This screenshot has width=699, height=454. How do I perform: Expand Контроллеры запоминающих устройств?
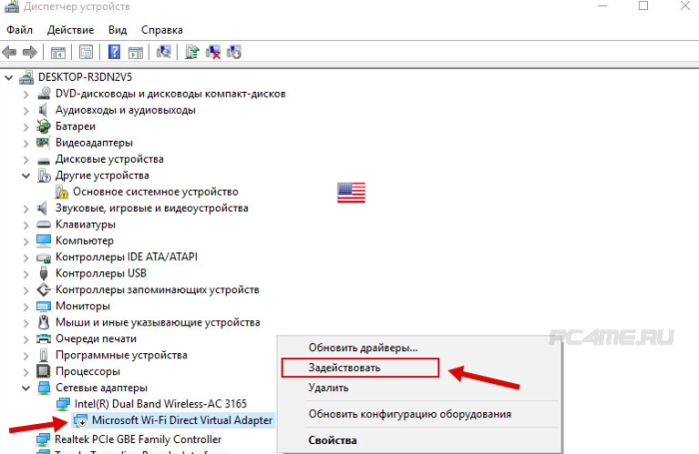(26, 290)
